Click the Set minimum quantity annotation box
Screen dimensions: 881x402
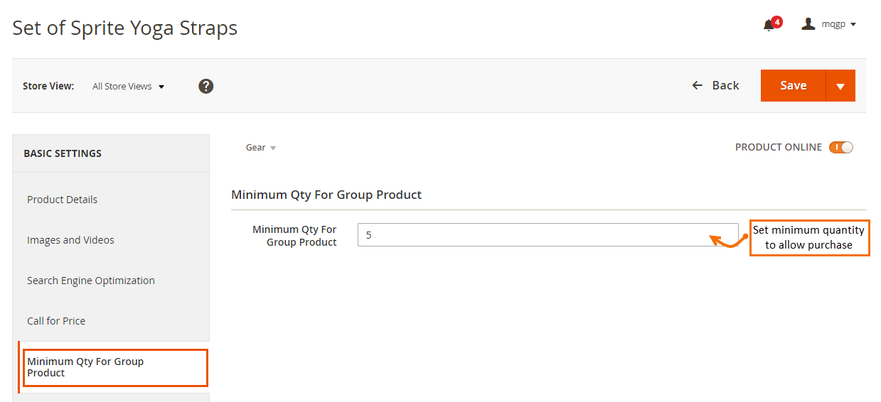click(809, 237)
